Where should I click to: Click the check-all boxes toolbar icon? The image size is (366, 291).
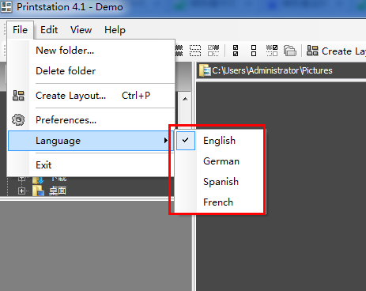pos(236,51)
